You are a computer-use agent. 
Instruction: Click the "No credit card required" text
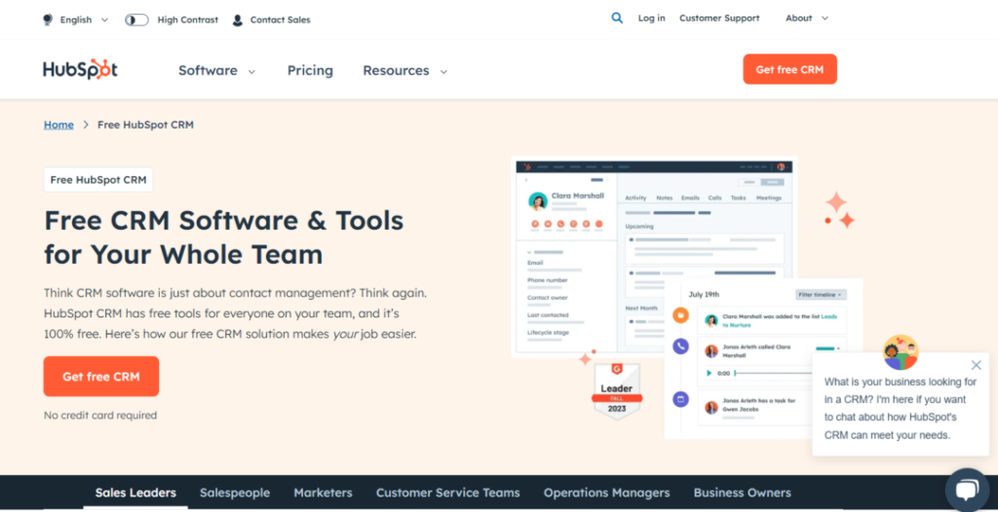point(100,416)
